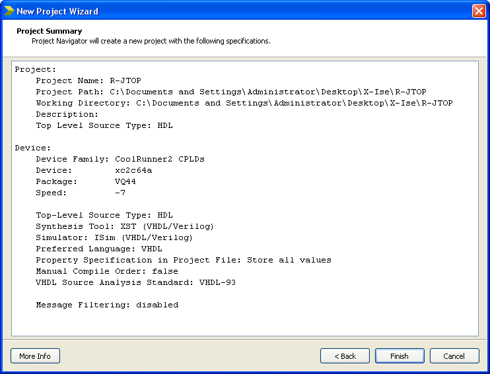Go back to the previous wizard page
Screen dimensions: 490x374
click(x=345, y=356)
